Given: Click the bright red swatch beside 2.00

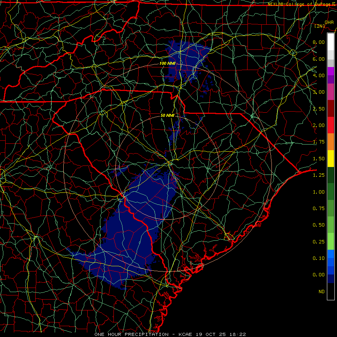Looking at the screenshot, I should click(331, 125).
